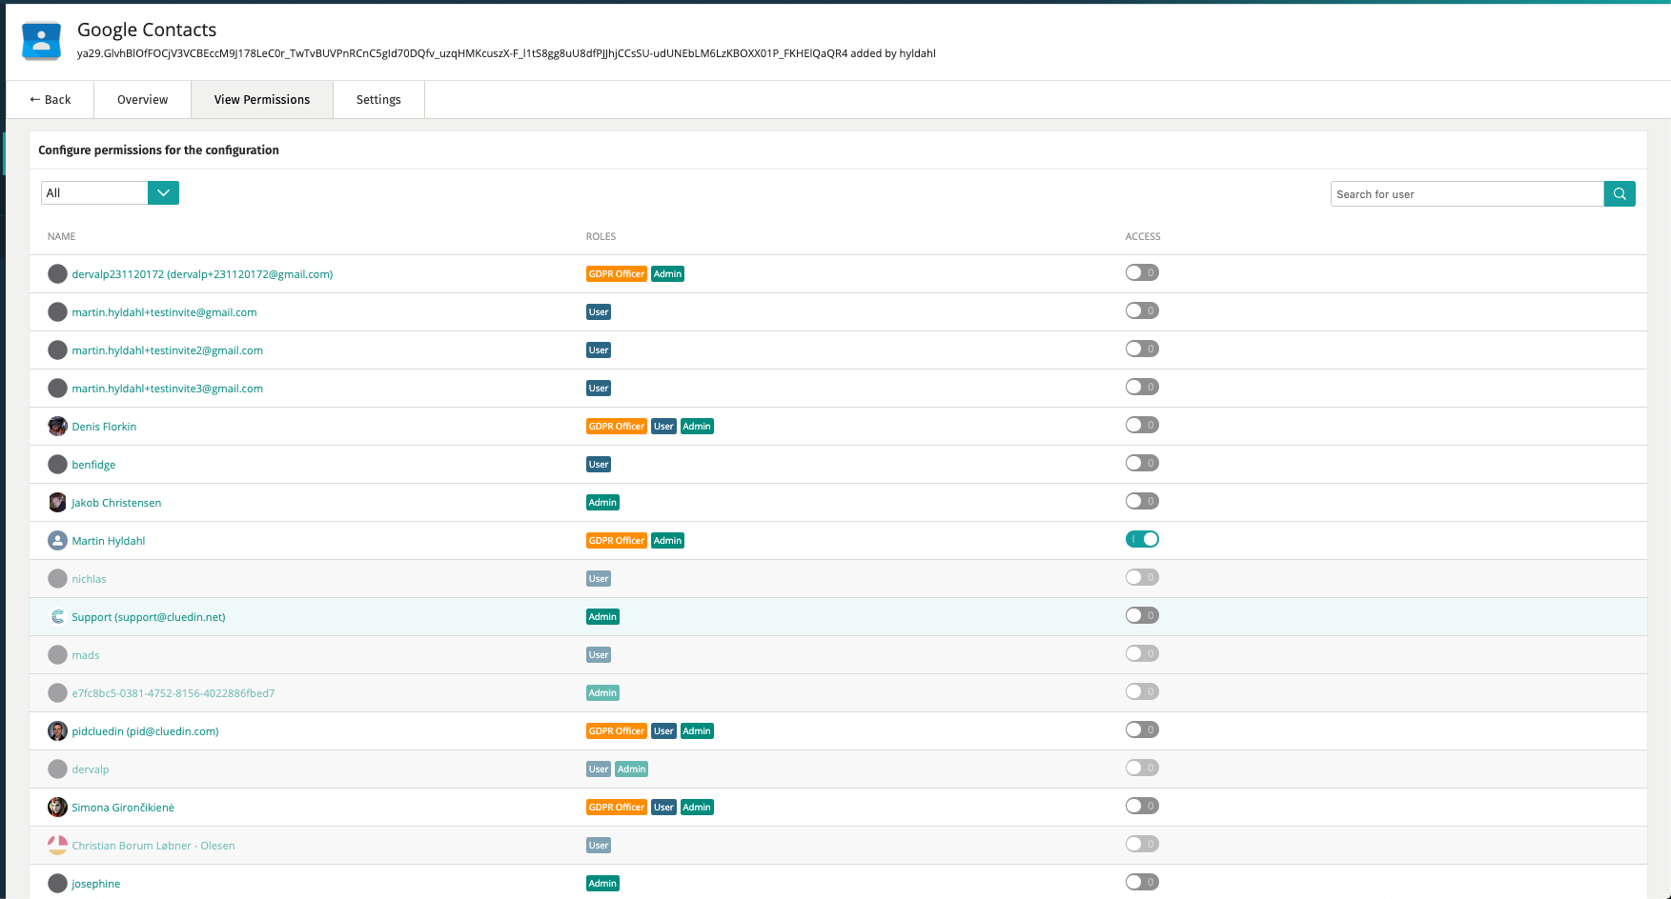Enable access toggle for Denis Florkin
Image resolution: width=1671 pixels, height=899 pixels.
(1142, 426)
